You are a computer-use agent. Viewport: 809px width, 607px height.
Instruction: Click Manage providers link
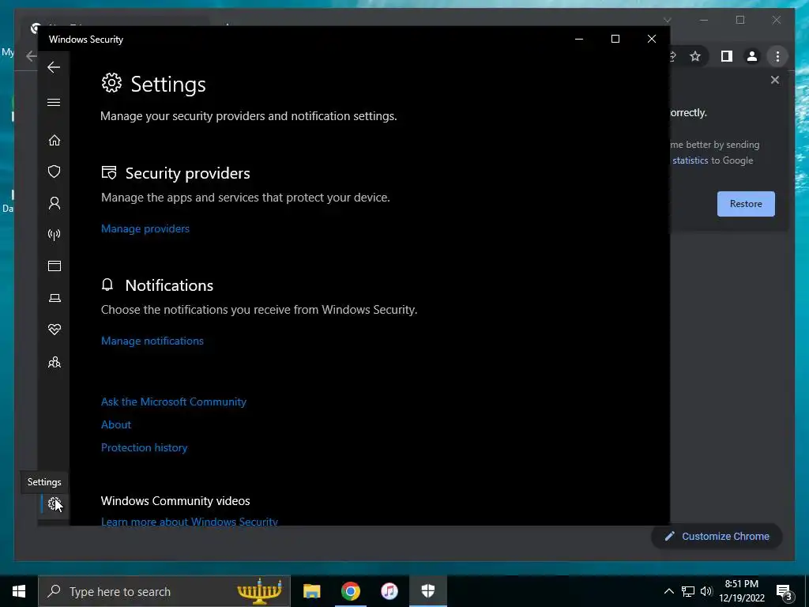click(145, 228)
